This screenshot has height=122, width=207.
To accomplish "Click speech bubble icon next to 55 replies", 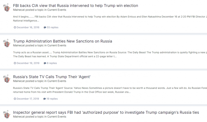I will coord(45,27).
